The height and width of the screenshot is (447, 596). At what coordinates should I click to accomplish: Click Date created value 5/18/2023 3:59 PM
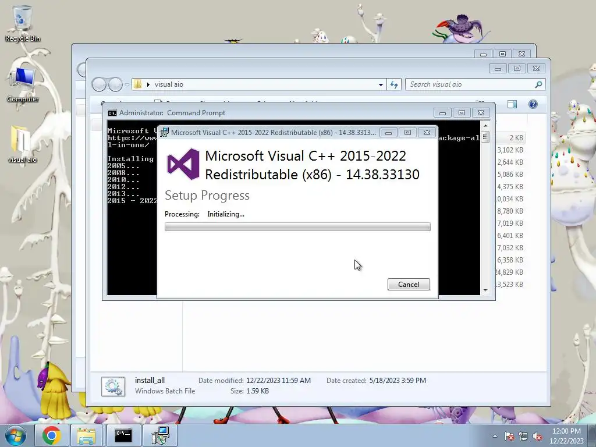398,381
